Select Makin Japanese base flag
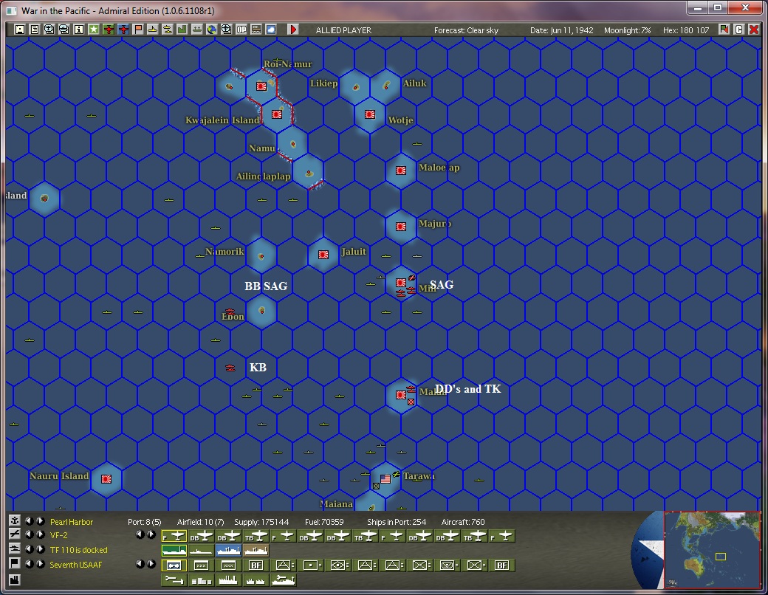 401,395
